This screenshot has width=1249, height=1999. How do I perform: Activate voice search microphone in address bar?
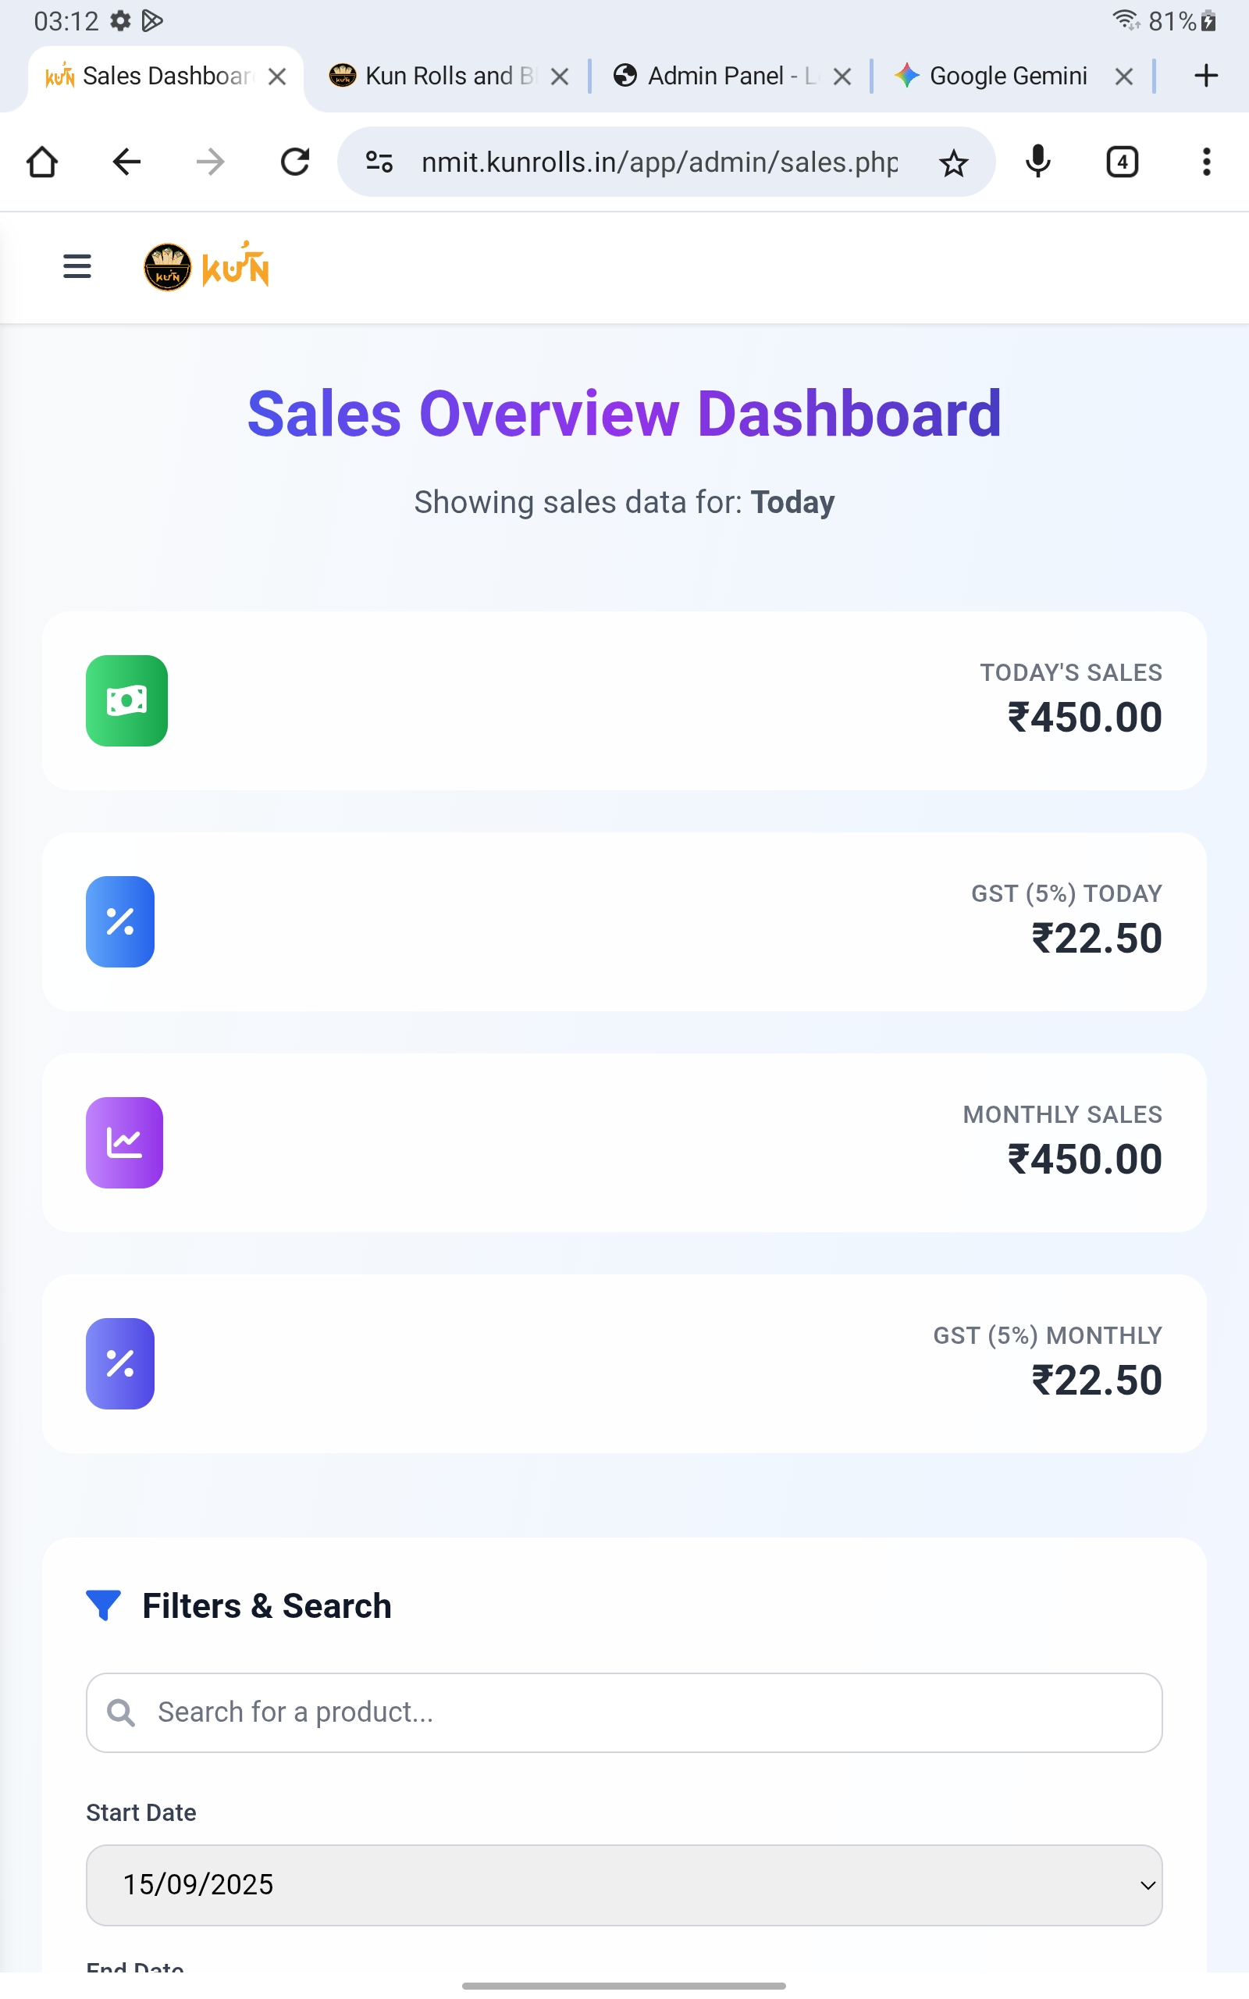[x=1038, y=162]
